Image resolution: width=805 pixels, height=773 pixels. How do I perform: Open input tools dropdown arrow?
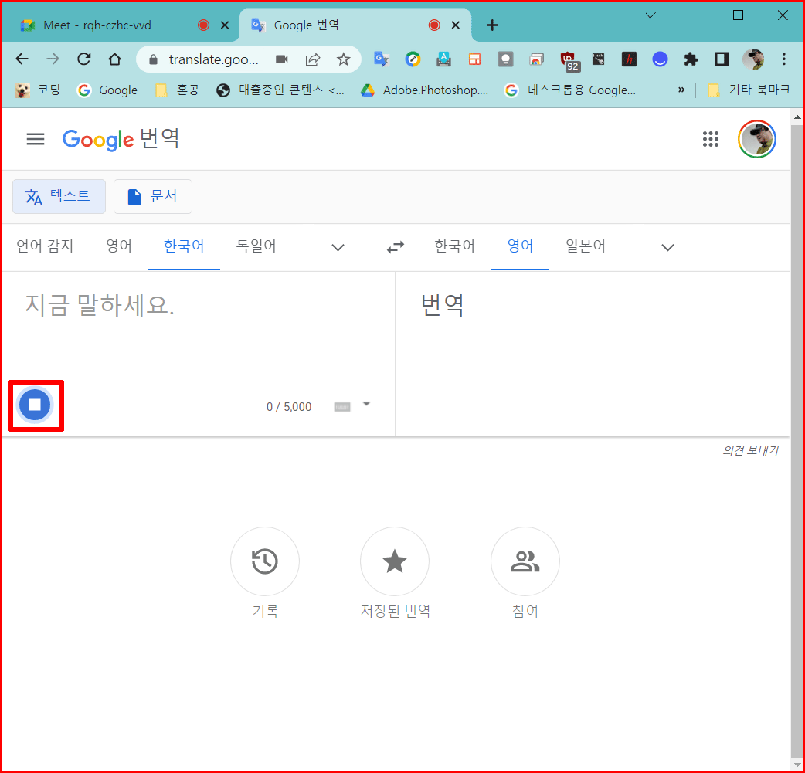[366, 404]
